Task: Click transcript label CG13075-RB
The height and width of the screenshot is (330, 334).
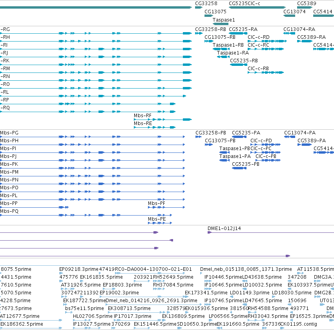Action: click(x=220, y=37)
